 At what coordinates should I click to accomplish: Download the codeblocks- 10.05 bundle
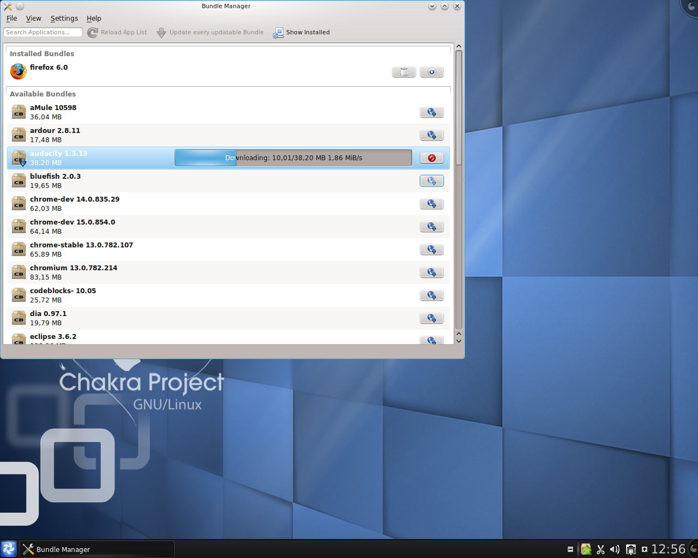coord(432,295)
